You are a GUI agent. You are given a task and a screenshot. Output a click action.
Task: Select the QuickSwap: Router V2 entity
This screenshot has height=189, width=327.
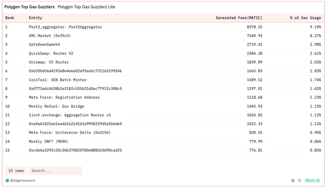pyautogui.click(x=51, y=53)
